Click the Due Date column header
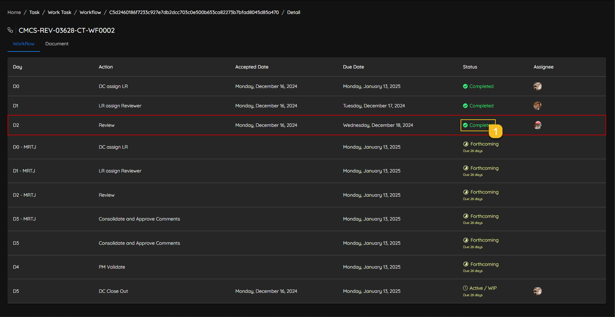Viewport: 615px width, 317px height. tap(353, 67)
